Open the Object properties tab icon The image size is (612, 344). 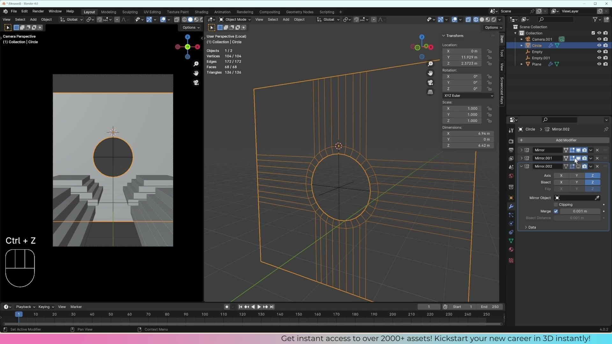(511, 198)
